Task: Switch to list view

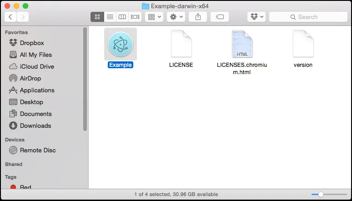Action: click(110, 17)
